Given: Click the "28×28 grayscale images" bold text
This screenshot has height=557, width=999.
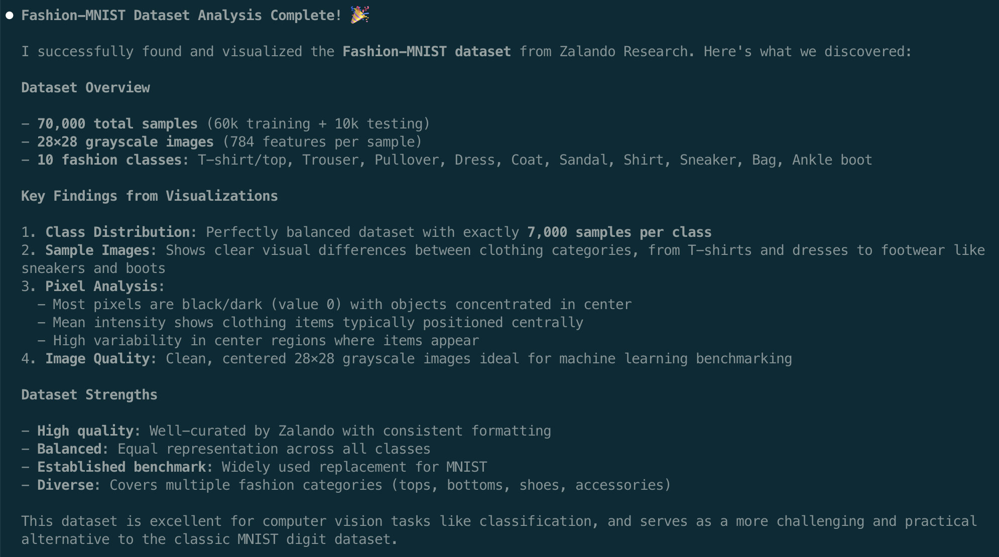Looking at the screenshot, I should pos(125,142).
